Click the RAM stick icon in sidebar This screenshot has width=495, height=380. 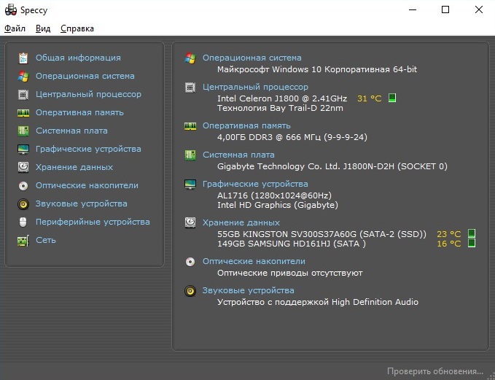tap(23, 113)
